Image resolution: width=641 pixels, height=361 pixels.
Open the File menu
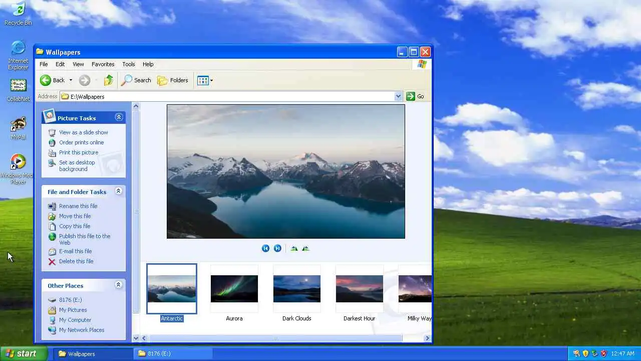click(44, 64)
